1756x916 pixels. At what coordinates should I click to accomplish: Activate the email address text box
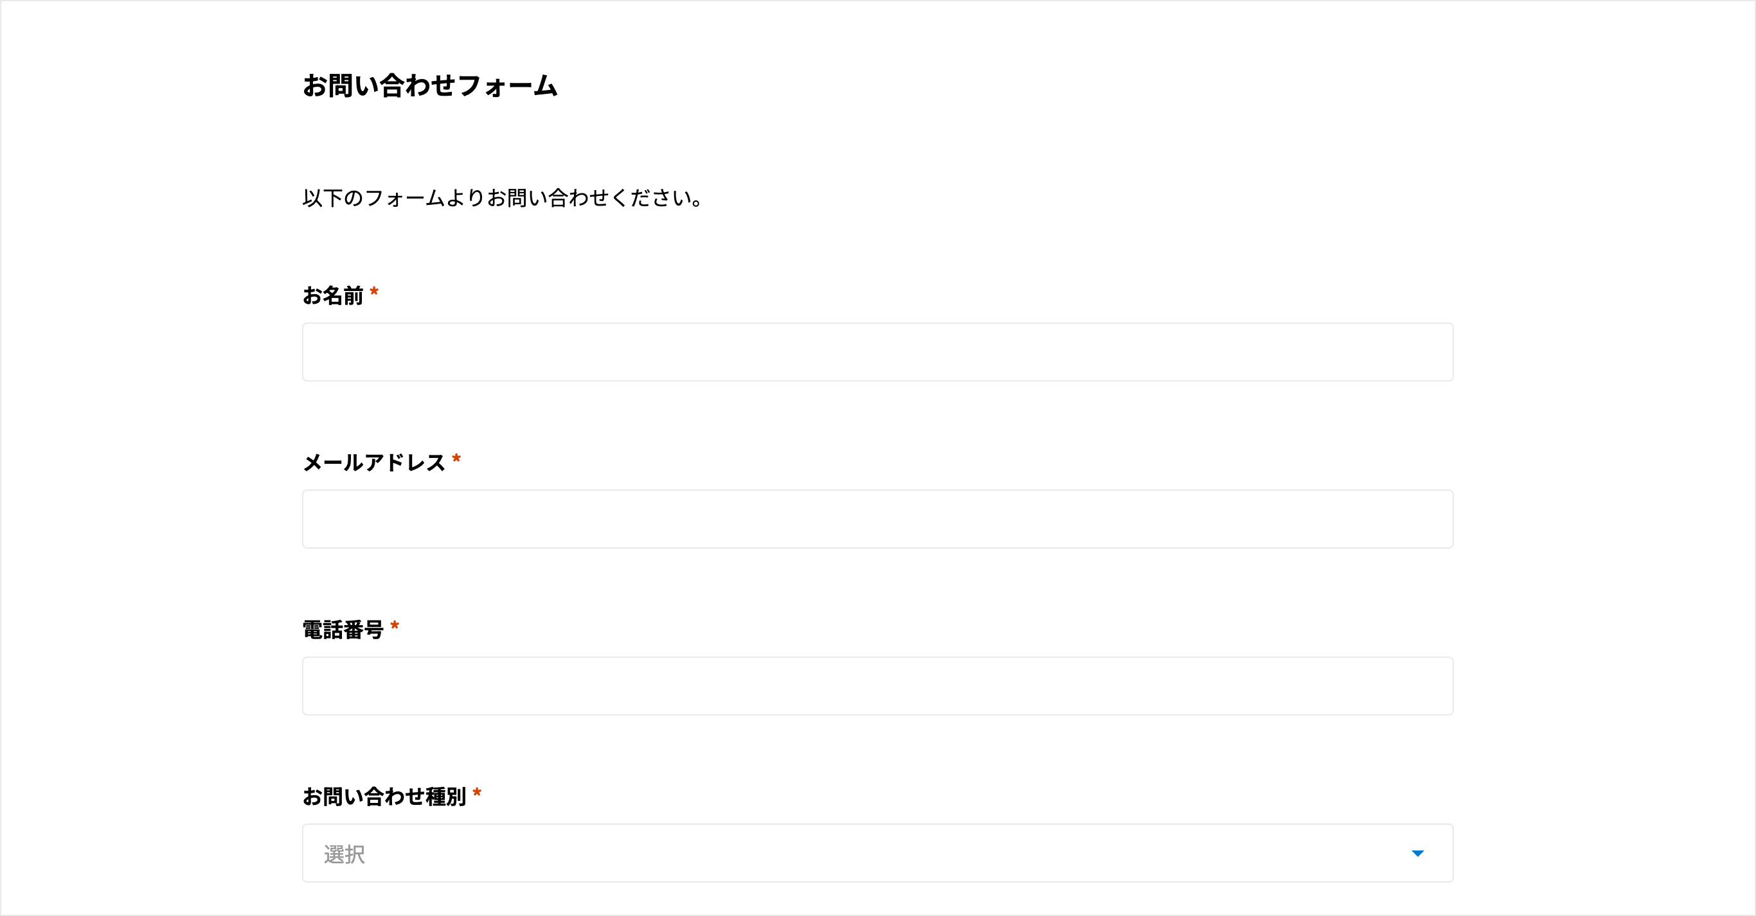pyautogui.click(x=878, y=519)
